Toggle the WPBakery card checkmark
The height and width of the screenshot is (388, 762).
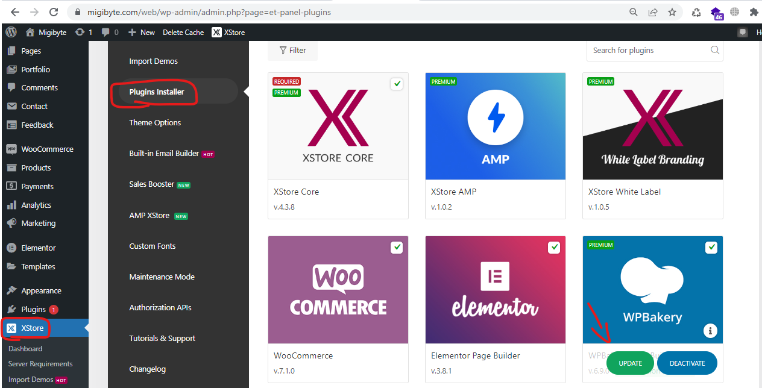point(711,247)
